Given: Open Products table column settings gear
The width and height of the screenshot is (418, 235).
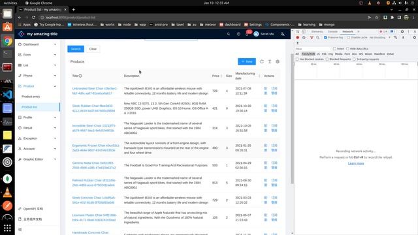Looking at the screenshot, I should coord(278,61).
